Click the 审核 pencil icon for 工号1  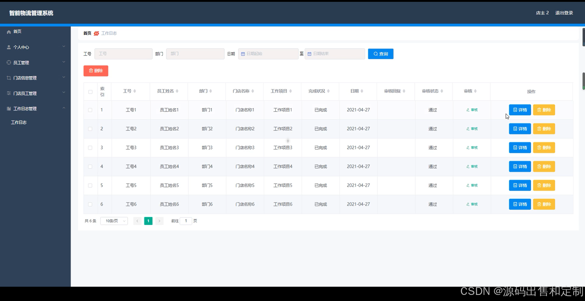[468, 110]
